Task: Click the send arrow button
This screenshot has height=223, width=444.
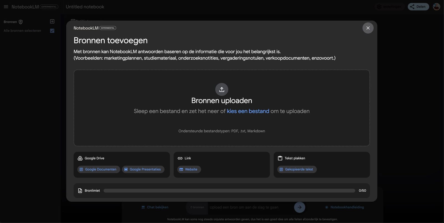Action: point(299,207)
